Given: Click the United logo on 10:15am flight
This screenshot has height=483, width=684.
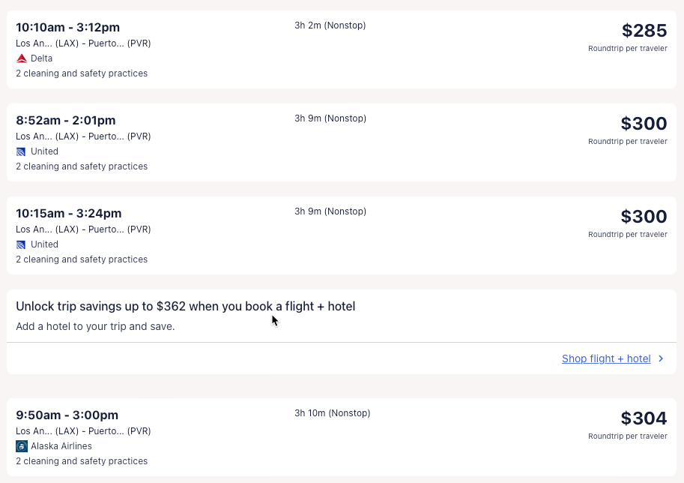Looking at the screenshot, I should click(22, 244).
